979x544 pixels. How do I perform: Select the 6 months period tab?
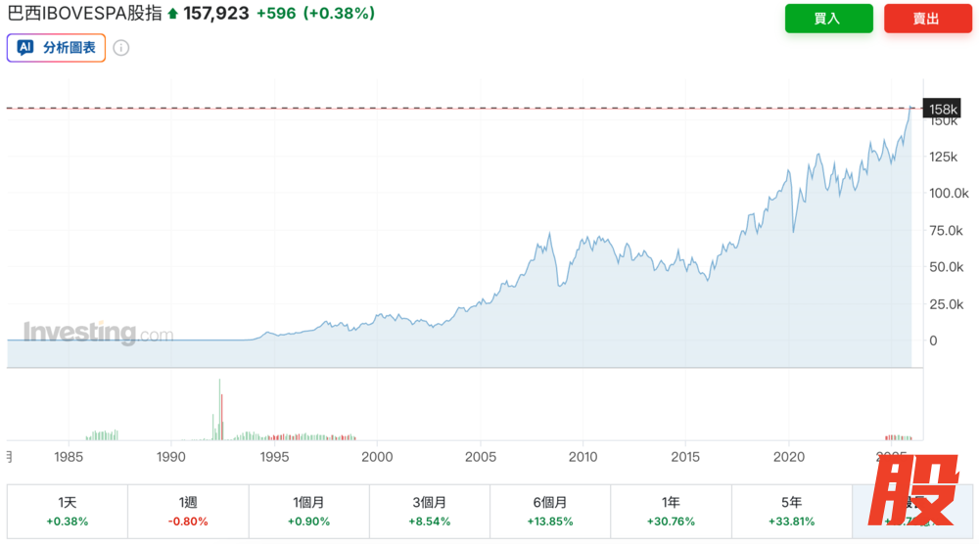point(549,511)
